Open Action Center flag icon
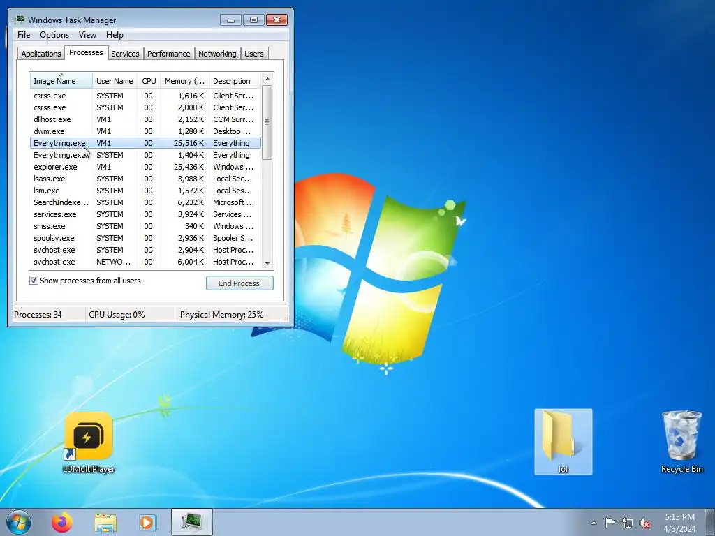This screenshot has width=715, height=536. coord(610,523)
